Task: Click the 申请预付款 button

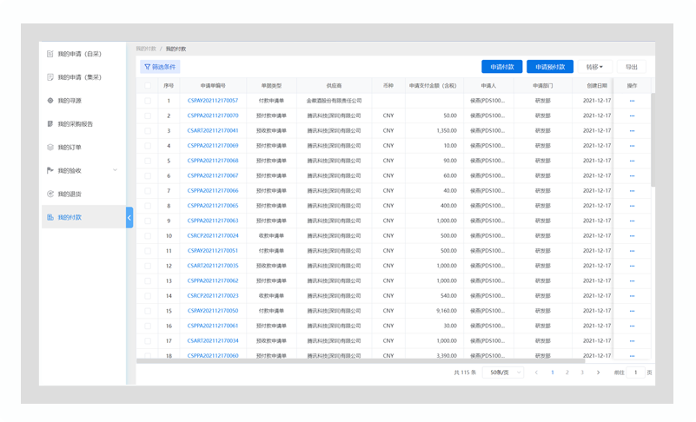Action: (x=550, y=67)
